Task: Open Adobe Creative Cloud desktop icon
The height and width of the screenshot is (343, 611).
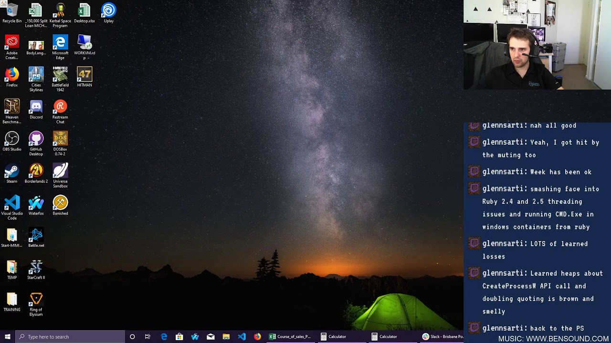Action: (12, 48)
